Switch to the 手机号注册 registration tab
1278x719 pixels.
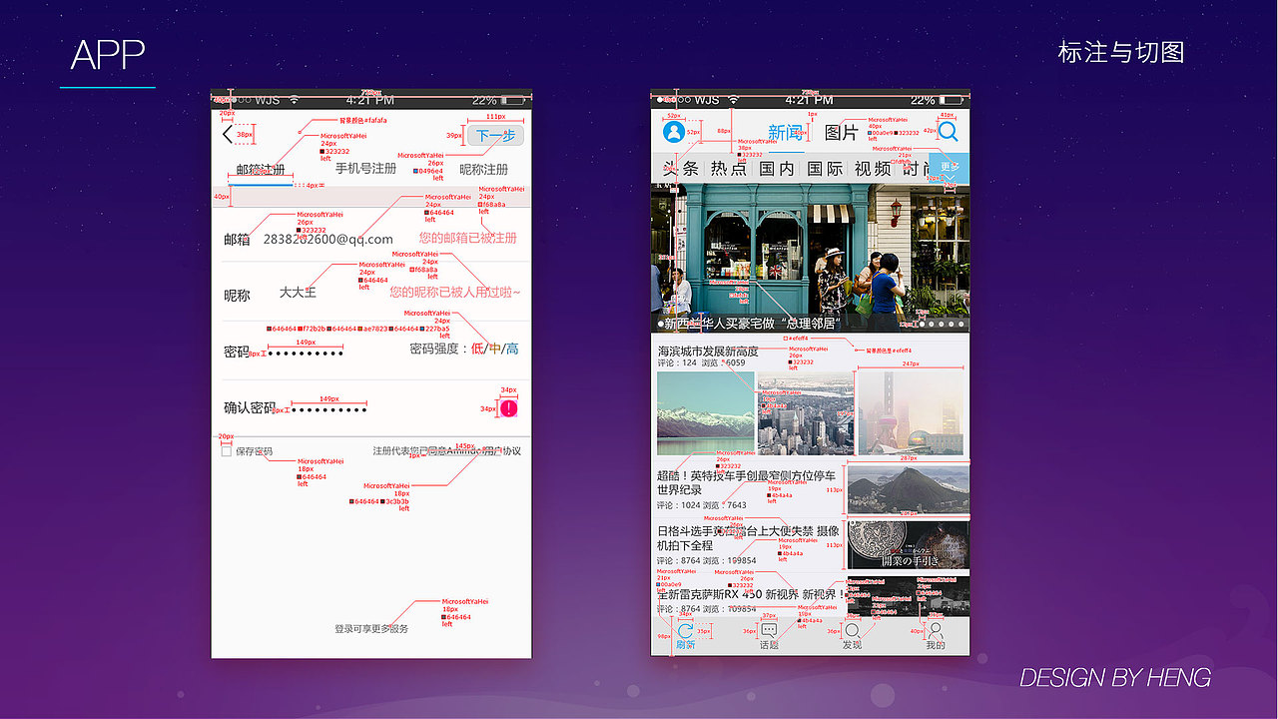[365, 169]
